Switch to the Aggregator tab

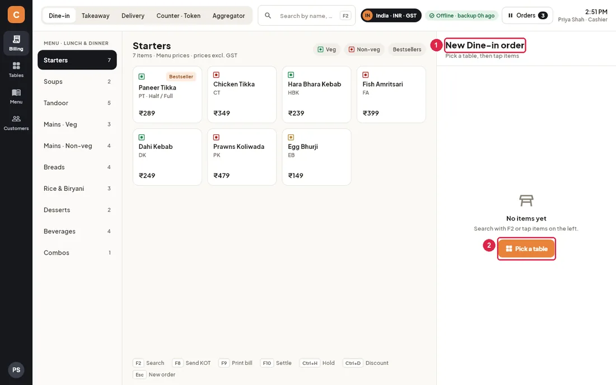[228, 16]
